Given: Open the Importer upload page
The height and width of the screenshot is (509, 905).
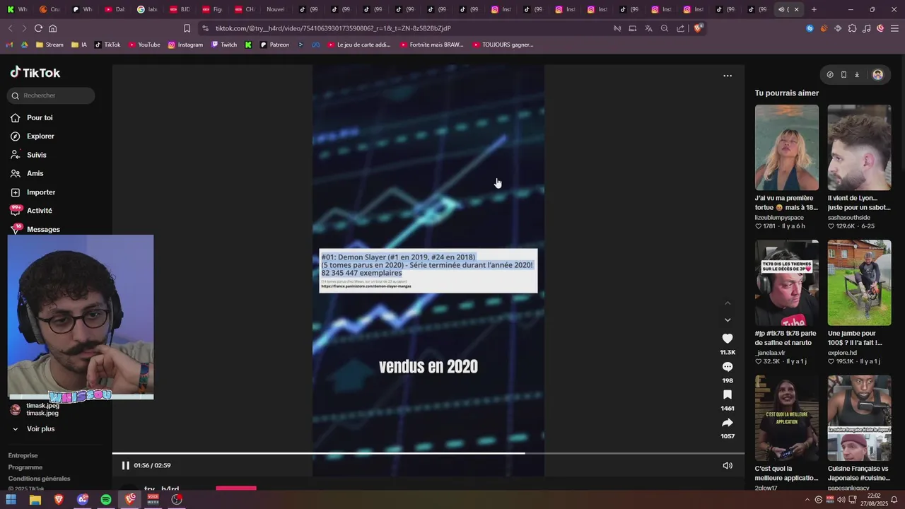Looking at the screenshot, I should [x=41, y=192].
